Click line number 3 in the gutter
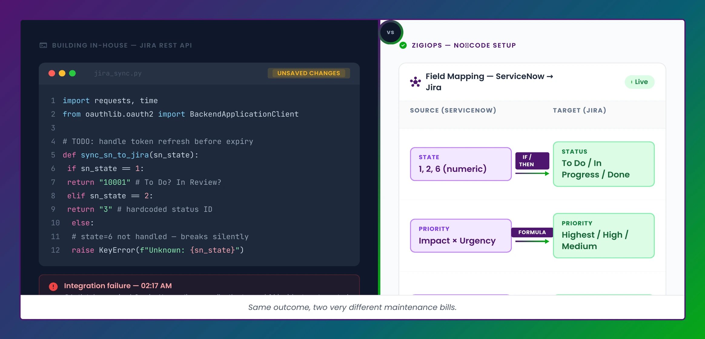 tap(53, 128)
